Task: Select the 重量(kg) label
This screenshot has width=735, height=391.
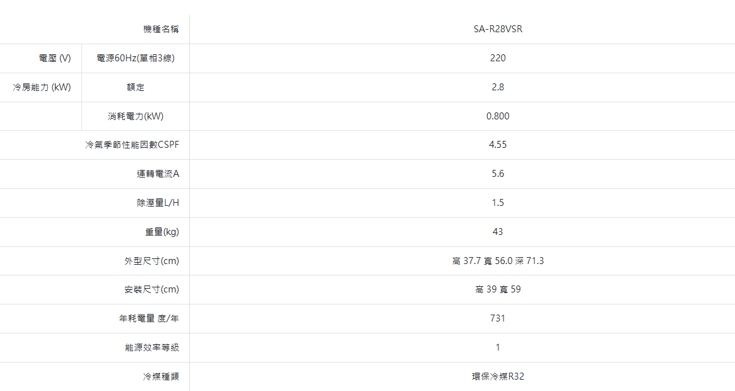Action: point(162,232)
